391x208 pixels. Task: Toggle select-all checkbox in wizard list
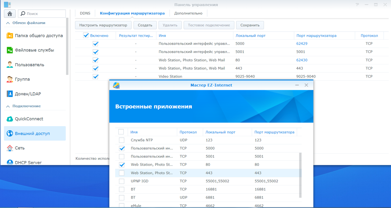click(121, 132)
